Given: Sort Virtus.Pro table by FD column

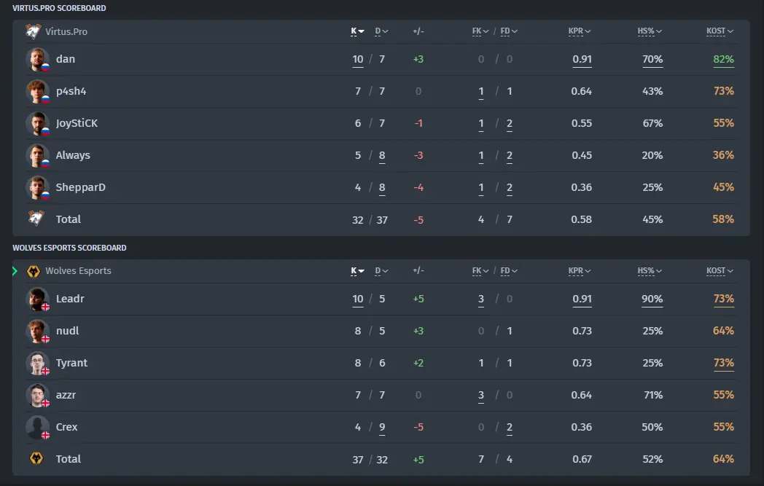Looking at the screenshot, I should click(509, 31).
